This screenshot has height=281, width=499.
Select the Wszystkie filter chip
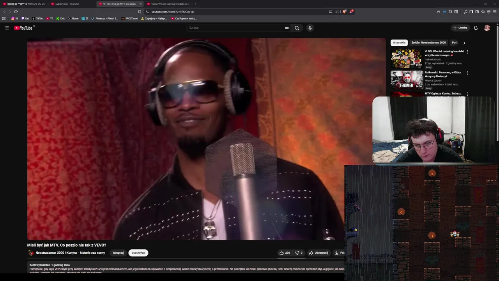click(x=399, y=43)
